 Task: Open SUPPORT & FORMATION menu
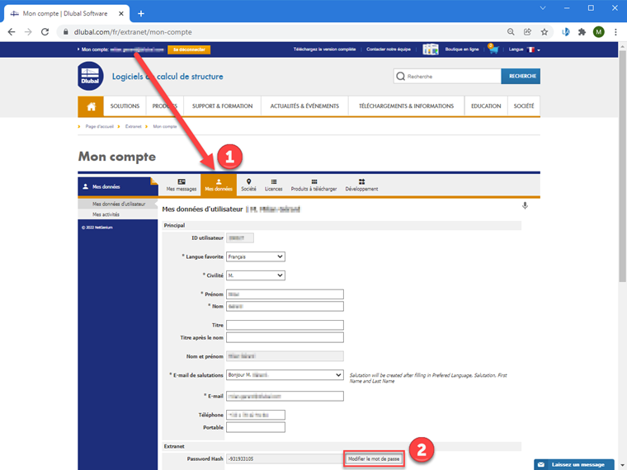222,106
